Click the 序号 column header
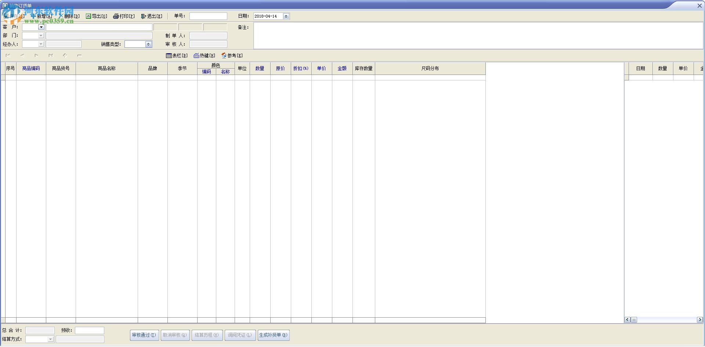The height and width of the screenshot is (347, 705). pos(11,69)
